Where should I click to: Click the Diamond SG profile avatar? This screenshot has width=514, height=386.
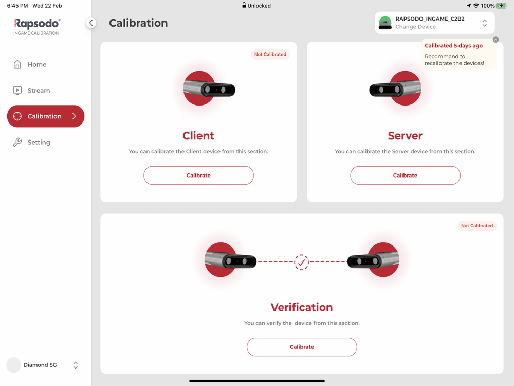(13, 365)
